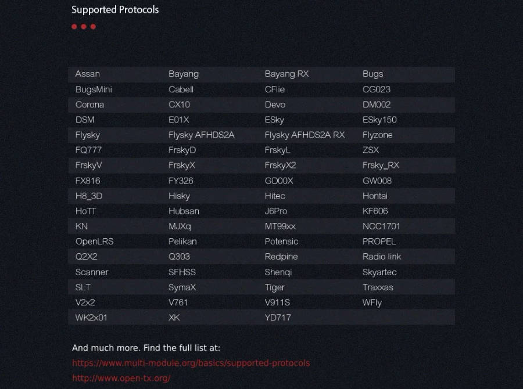Select the Assan protocol cell
The width and height of the screenshot is (523, 389).
click(x=88, y=74)
